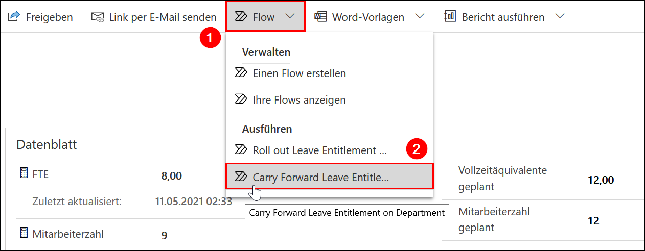Click the Flow icon in the toolbar
Viewport: 645px width, 251px height.
[x=240, y=17]
